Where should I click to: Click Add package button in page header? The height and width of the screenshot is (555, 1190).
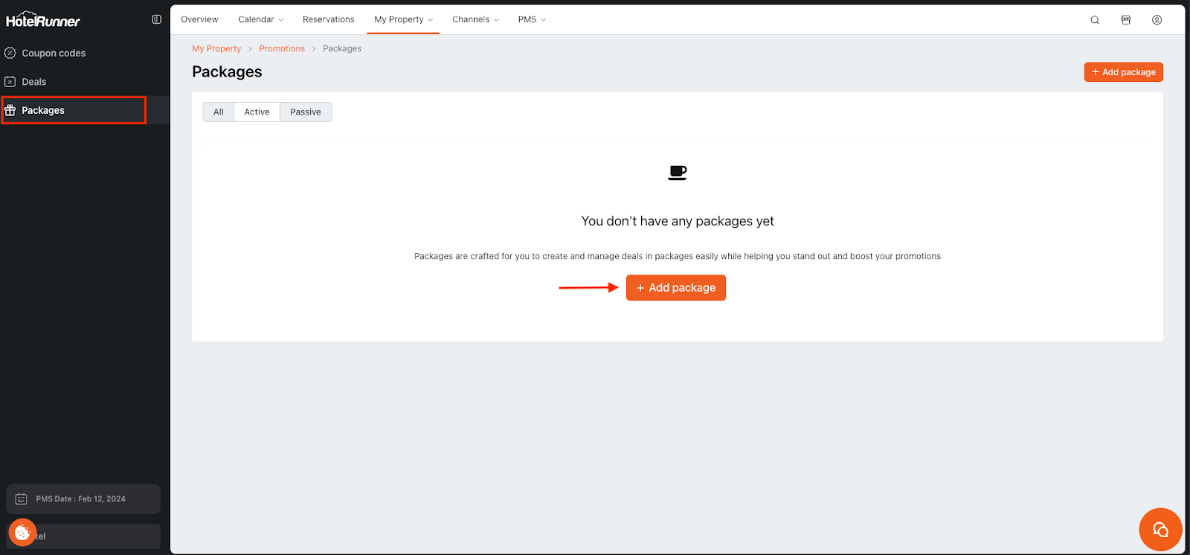(1123, 72)
